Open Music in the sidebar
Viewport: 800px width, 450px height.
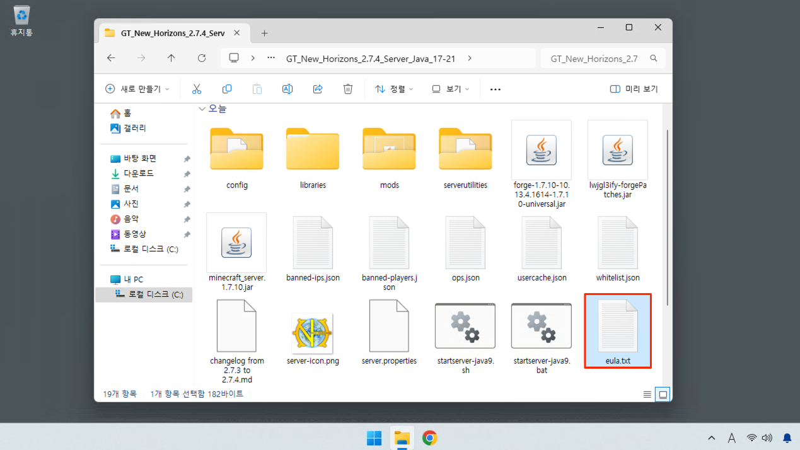(125, 219)
